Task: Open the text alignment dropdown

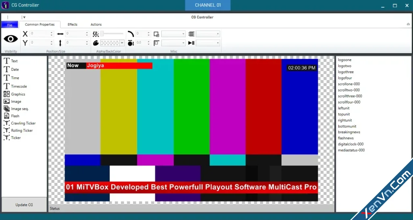Action: (x=208, y=34)
